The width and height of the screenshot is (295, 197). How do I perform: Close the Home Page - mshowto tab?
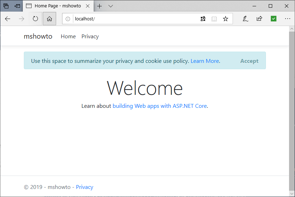coord(88,6)
